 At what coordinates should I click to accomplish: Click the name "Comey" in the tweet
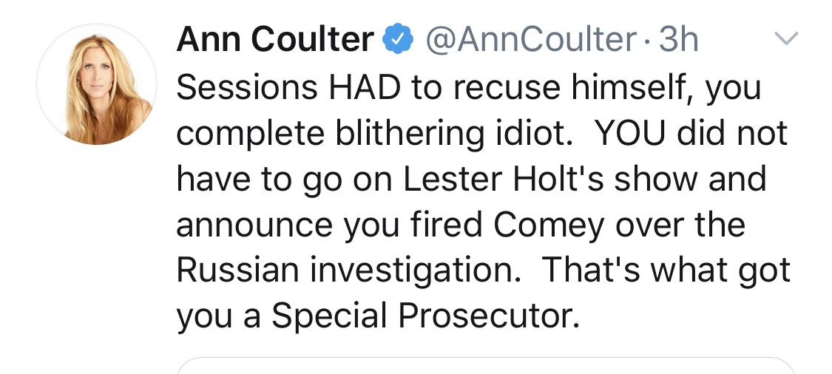(x=547, y=225)
